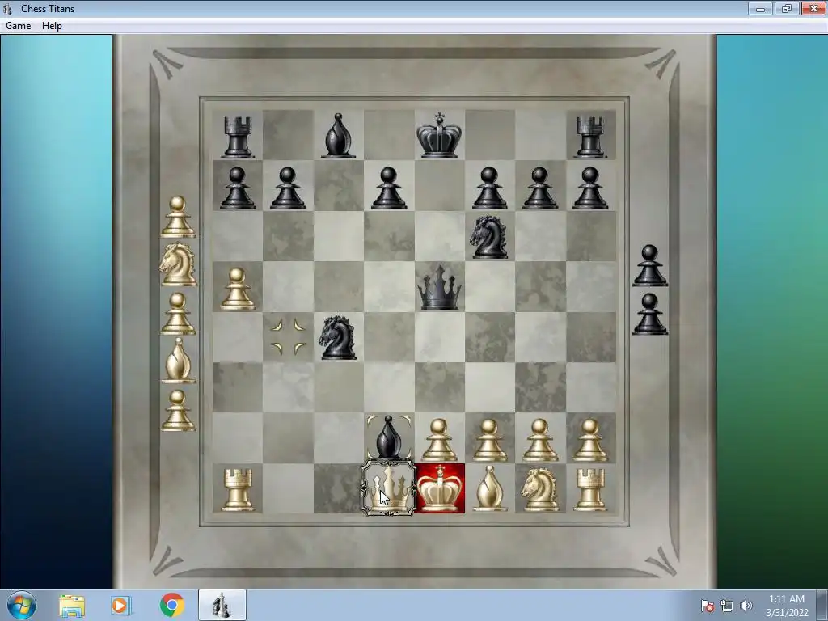
Task: Click the black pawn on g7
Action: point(540,188)
